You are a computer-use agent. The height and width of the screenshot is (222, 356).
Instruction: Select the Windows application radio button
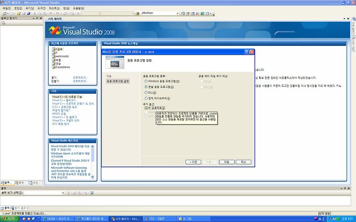pos(146,81)
